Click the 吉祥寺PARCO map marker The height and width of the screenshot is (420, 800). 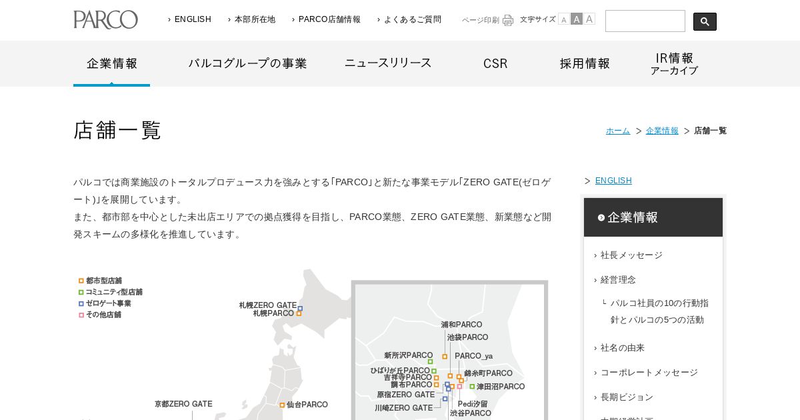(x=437, y=378)
